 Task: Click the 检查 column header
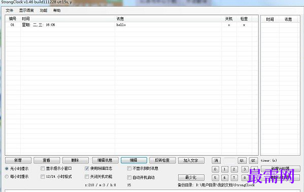point(244,19)
